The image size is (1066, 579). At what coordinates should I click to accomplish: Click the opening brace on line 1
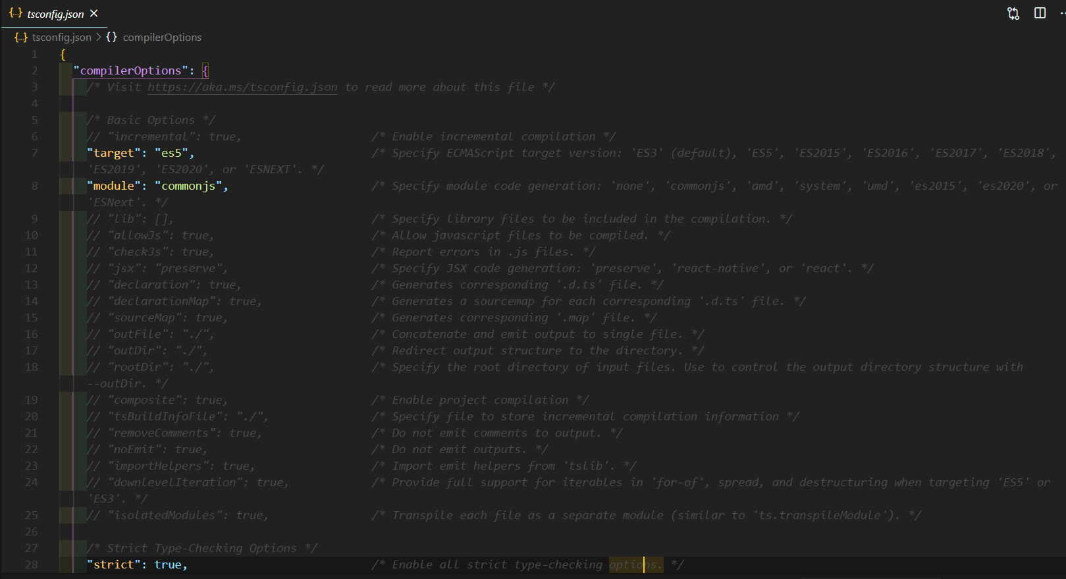63,54
